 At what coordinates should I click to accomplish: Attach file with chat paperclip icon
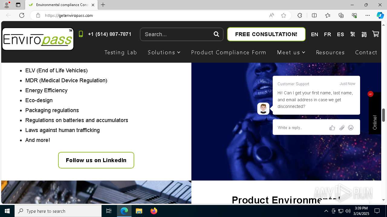pyautogui.click(x=342, y=128)
